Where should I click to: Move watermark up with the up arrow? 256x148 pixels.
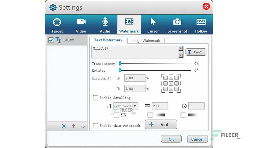pyautogui.click(x=73, y=126)
